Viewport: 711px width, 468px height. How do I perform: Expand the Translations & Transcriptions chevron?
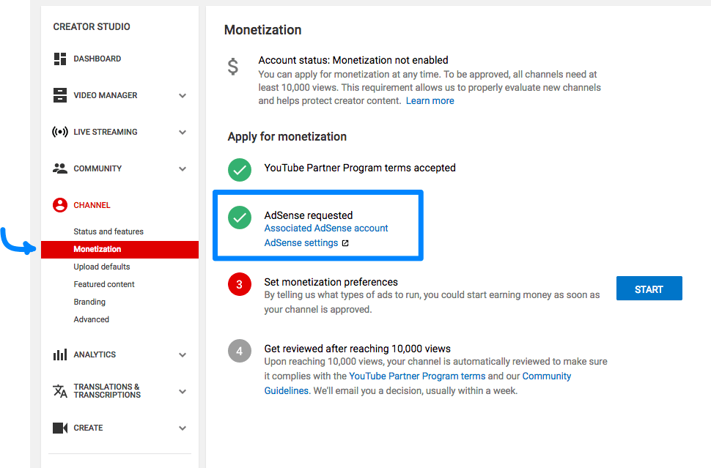pyautogui.click(x=183, y=391)
